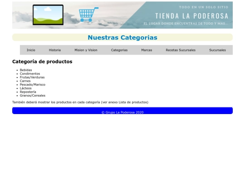This screenshot has height=184, width=245.
Task: Select the Condimentos list item
Action: 30,74
